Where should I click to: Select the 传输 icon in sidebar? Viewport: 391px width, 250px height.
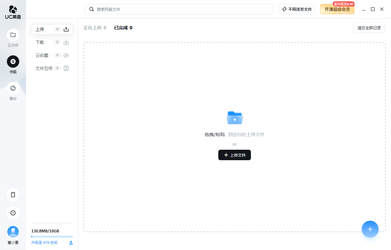coord(13,64)
